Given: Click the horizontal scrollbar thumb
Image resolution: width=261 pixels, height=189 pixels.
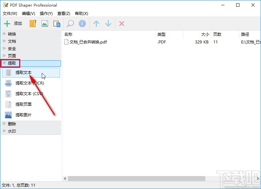Looking at the screenshot, I should pos(137,179).
